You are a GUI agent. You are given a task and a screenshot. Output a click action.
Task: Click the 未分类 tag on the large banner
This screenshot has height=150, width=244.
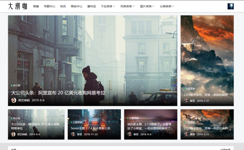16,85
